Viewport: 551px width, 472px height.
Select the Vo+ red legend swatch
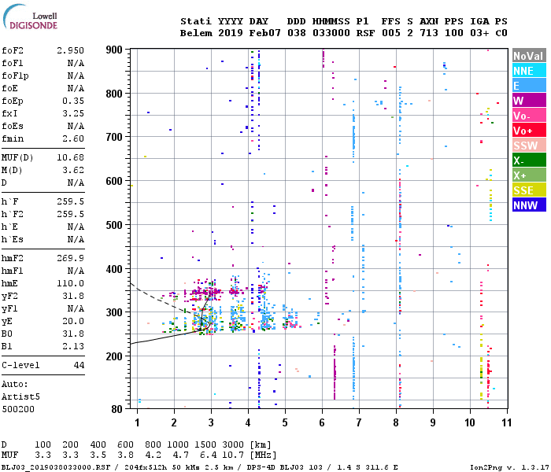(x=529, y=131)
